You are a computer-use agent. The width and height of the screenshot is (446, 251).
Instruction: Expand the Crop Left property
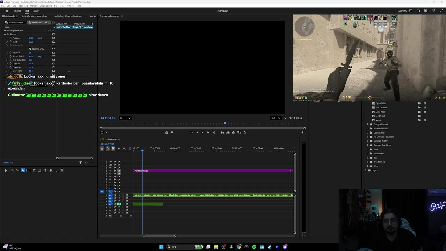click(7, 63)
